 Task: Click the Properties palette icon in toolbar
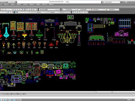[x=22, y=10]
